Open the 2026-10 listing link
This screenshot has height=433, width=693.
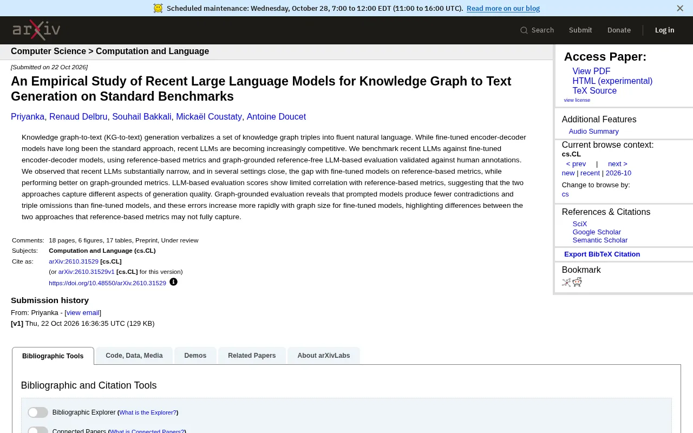point(618,173)
